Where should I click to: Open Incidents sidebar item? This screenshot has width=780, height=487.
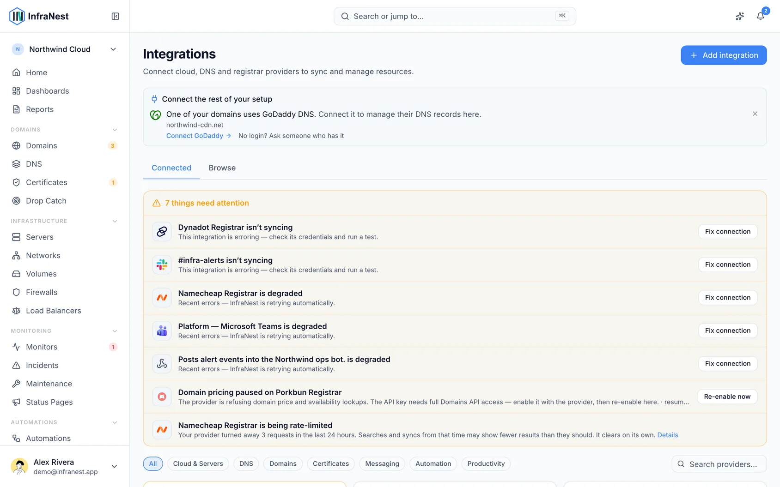65,365
